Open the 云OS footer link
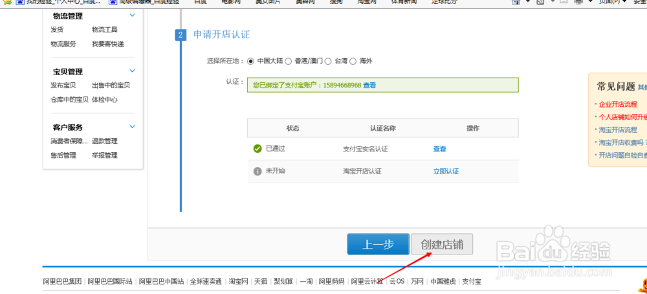This screenshot has width=647, height=294. pos(397,282)
